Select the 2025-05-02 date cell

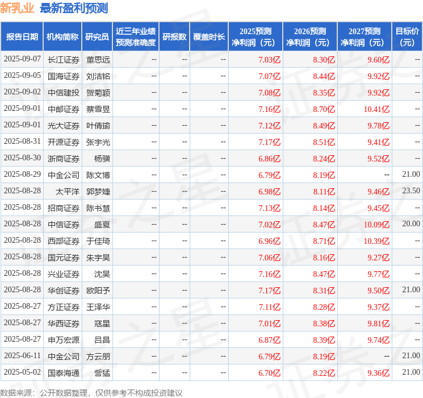coord(22,372)
